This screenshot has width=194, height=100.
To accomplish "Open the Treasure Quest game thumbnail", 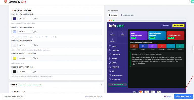I will pos(171,47).
